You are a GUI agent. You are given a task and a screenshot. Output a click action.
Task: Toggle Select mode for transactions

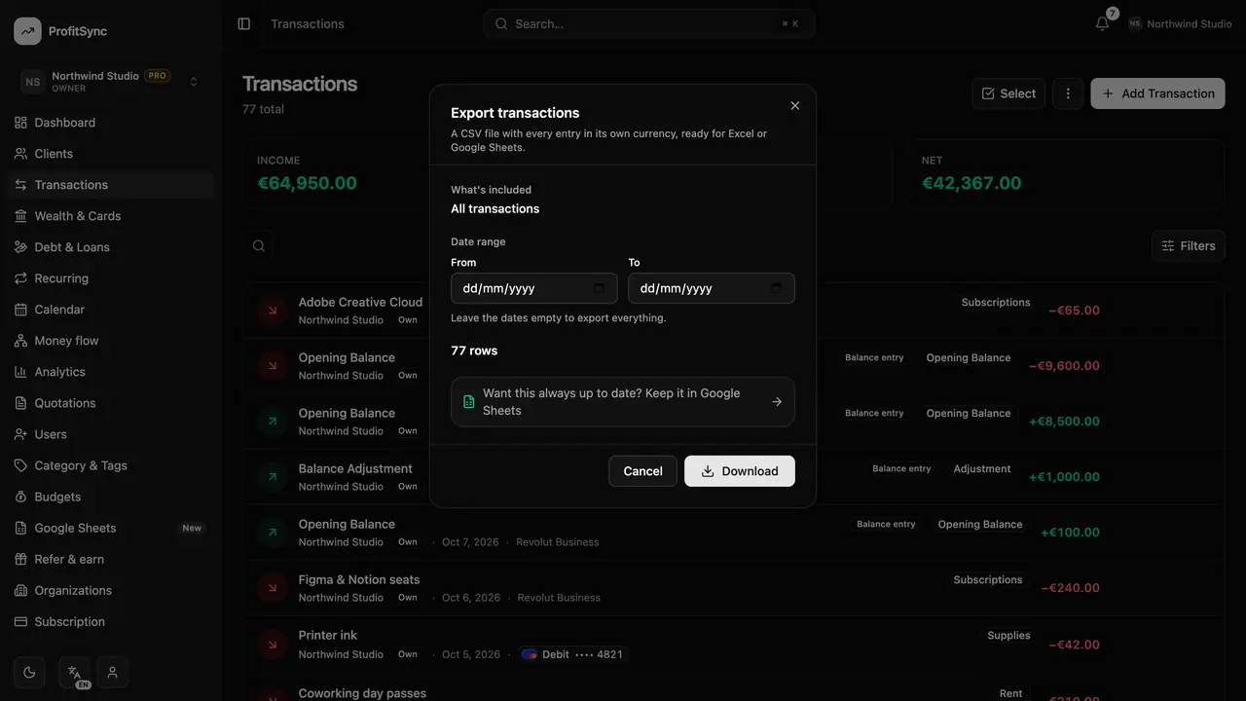click(1008, 93)
